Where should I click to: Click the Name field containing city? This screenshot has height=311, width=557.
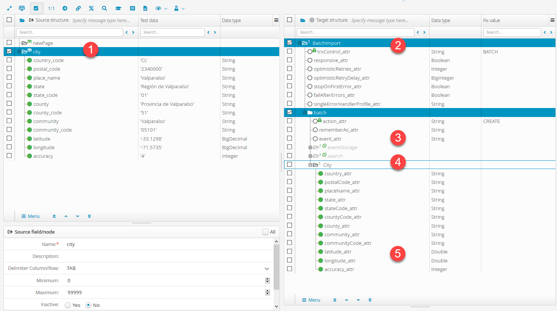pyautogui.click(x=168, y=244)
